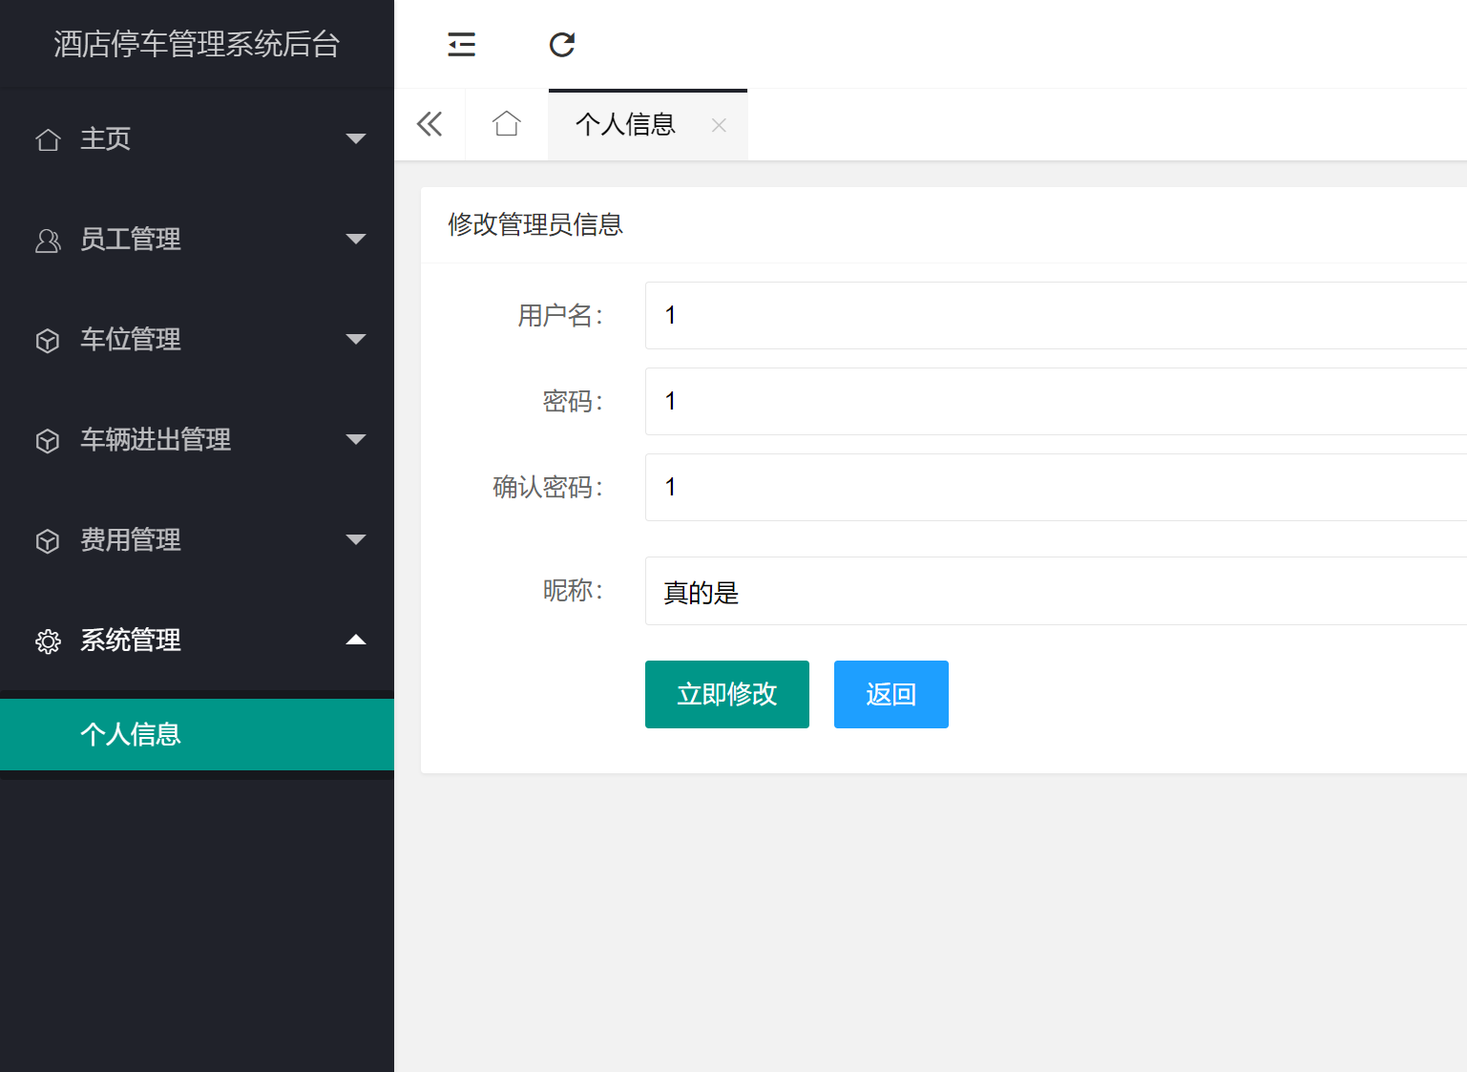The image size is (1467, 1072).
Task: Focus the 密码 input field
Action: pyautogui.click(x=1056, y=401)
